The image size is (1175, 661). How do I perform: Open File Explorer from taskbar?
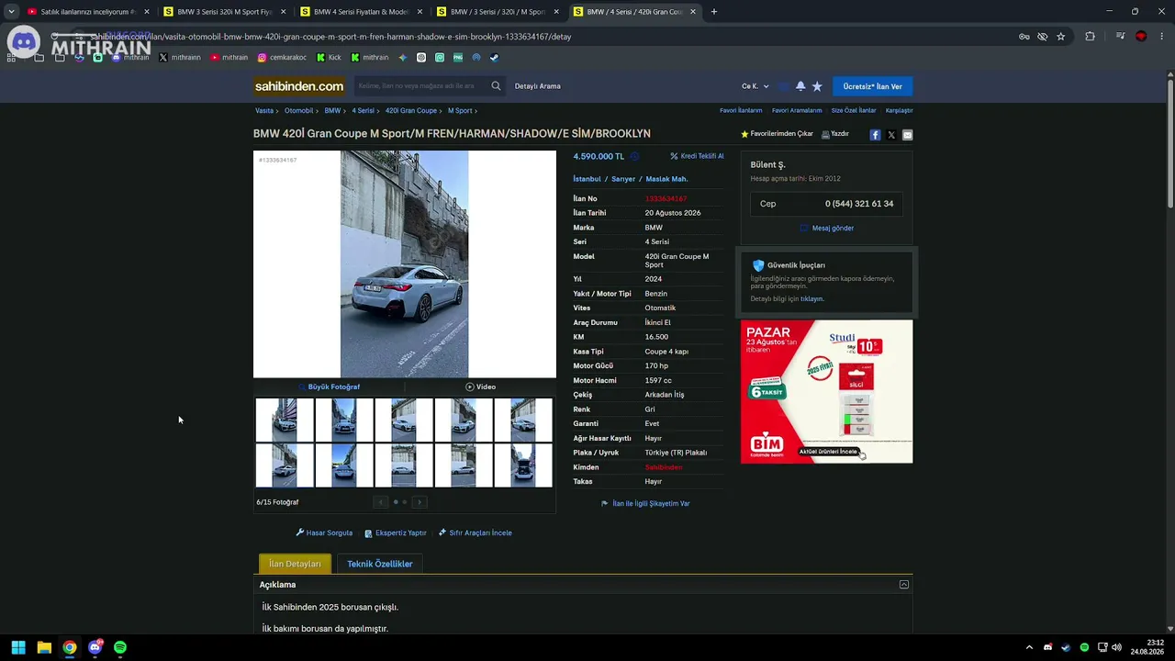coord(44,647)
